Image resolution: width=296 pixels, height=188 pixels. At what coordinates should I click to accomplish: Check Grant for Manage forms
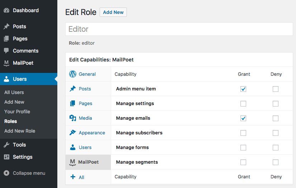[243, 148]
